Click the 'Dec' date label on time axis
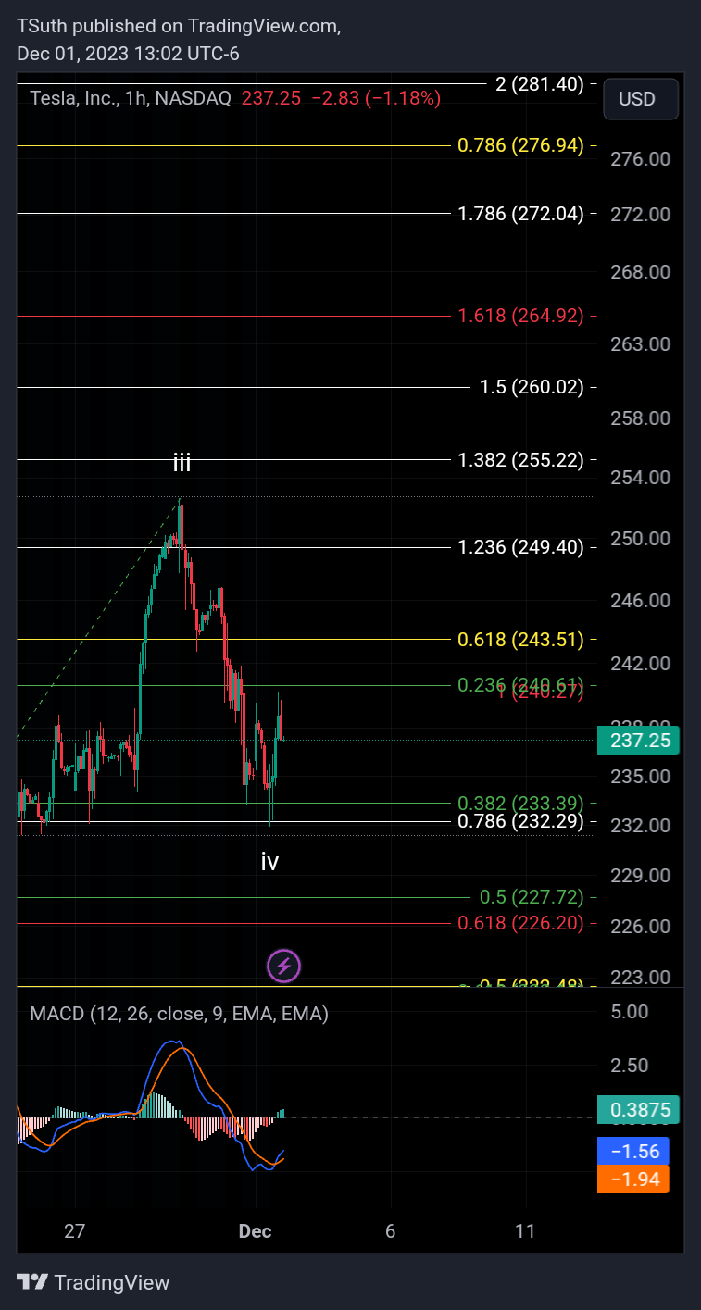The width and height of the screenshot is (701, 1310). point(255,1231)
